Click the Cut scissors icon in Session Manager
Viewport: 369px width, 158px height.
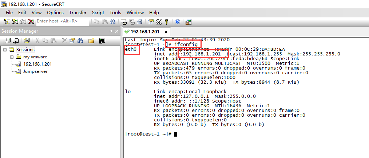click(x=37, y=41)
